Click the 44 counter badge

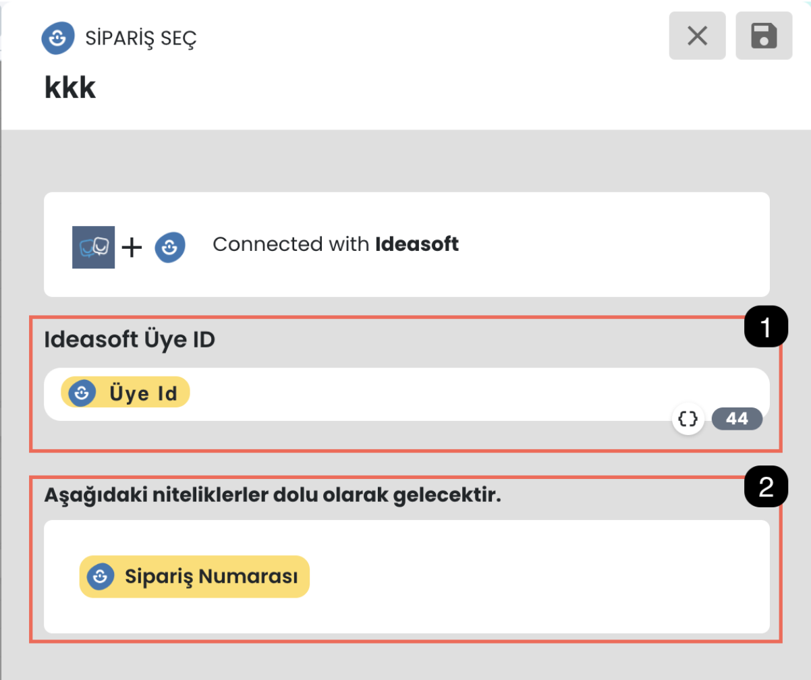tap(737, 419)
